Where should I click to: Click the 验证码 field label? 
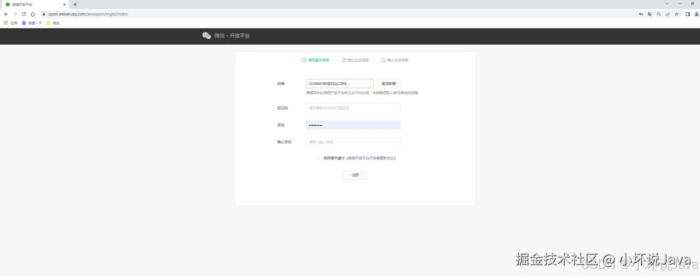pyautogui.click(x=282, y=108)
